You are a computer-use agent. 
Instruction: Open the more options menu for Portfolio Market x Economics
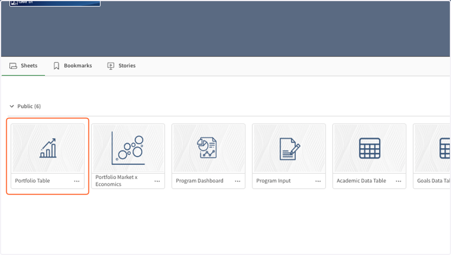tap(157, 181)
